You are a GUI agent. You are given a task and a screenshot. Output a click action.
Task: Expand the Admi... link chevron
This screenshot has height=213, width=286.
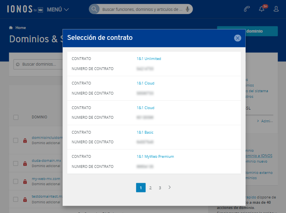pyautogui.click(x=258, y=121)
